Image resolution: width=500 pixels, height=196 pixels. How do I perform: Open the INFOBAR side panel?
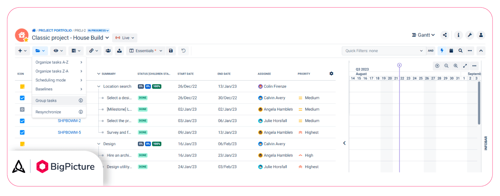485,143
